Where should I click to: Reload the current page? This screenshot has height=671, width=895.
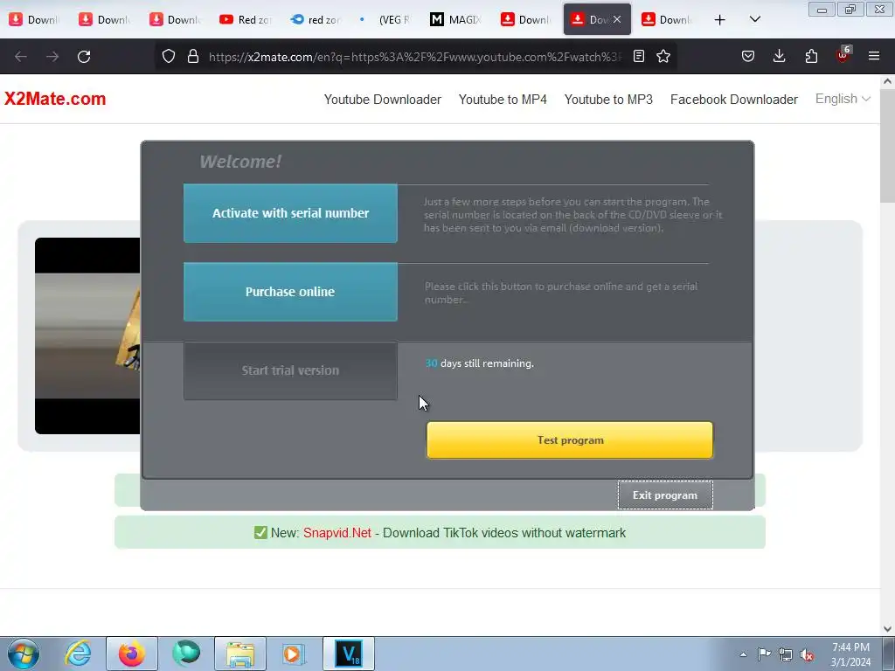pyautogui.click(x=84, y=57)
